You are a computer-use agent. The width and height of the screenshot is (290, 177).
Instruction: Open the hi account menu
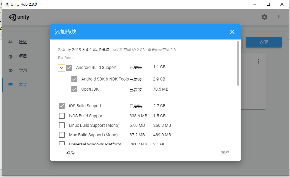point(280,17)
